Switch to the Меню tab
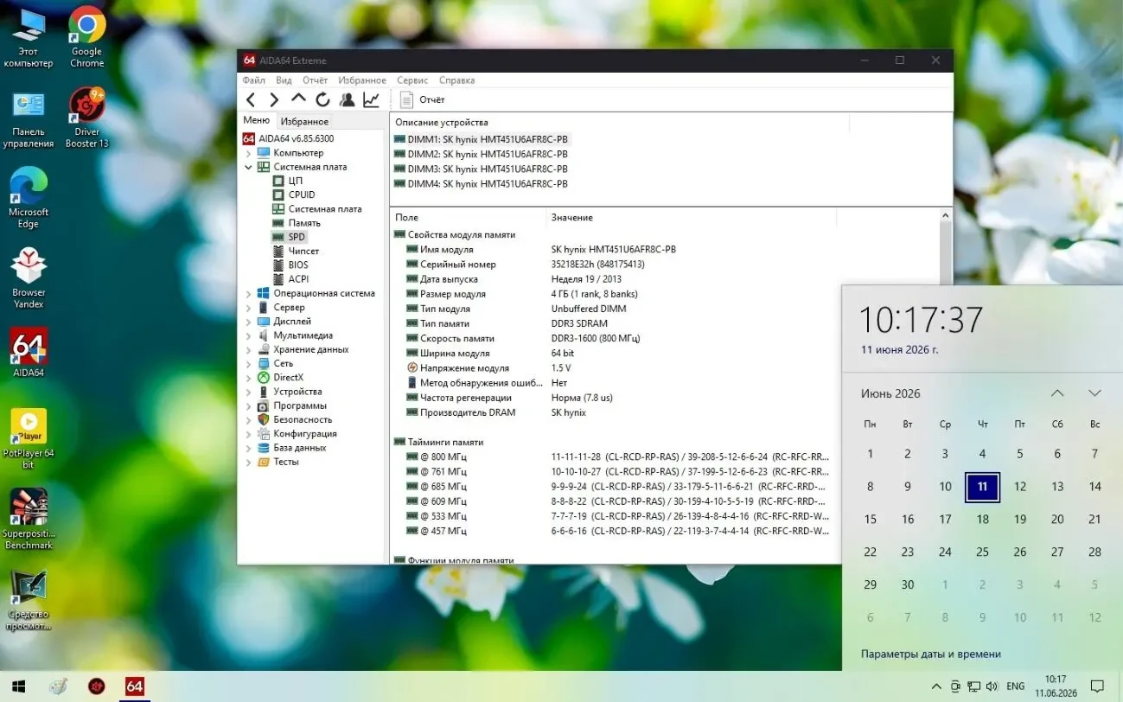The image size is (1123, 702). pyautogui.click(x=256, y=121)
